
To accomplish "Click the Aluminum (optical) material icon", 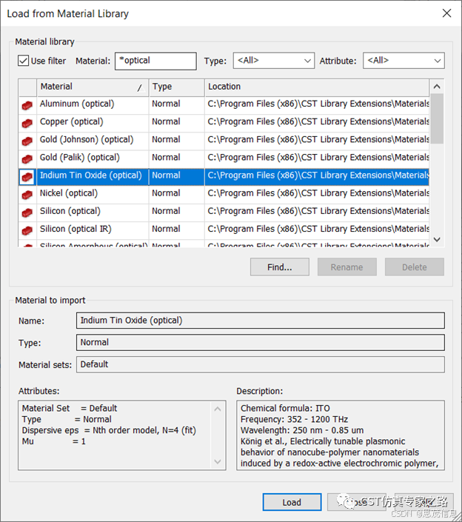I will coord(27,105).
